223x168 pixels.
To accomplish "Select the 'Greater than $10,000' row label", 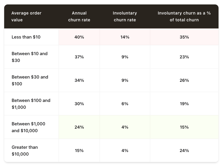I will click(x=25, y=151).
